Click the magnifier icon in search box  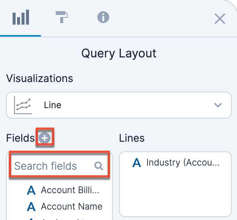click(99, 166)
